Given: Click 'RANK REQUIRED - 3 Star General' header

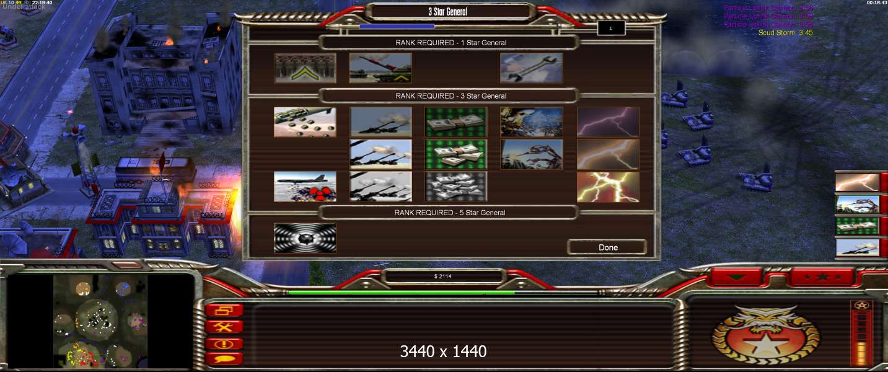Looking at the screenshot, I should 451,96.
